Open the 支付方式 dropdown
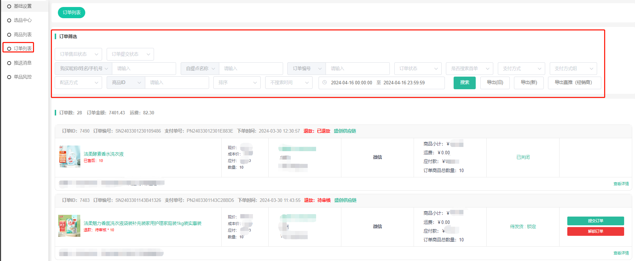 coord(521,69)
